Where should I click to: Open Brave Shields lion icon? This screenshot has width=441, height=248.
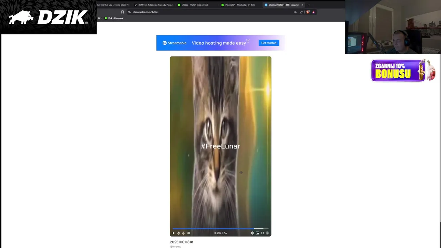308,12
